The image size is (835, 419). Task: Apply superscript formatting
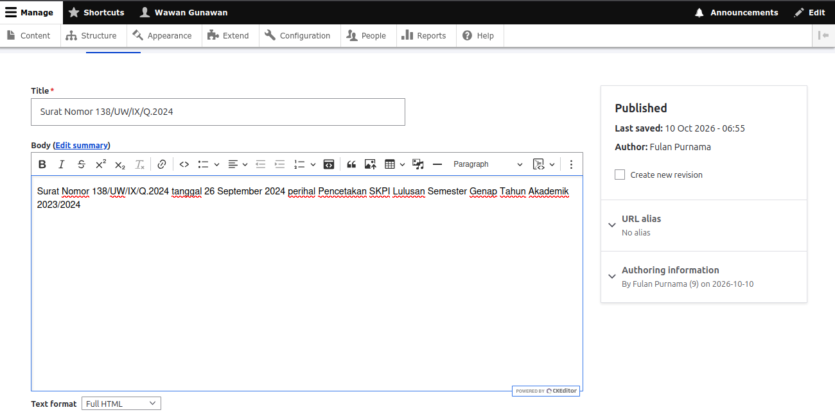tap(101, 164)
